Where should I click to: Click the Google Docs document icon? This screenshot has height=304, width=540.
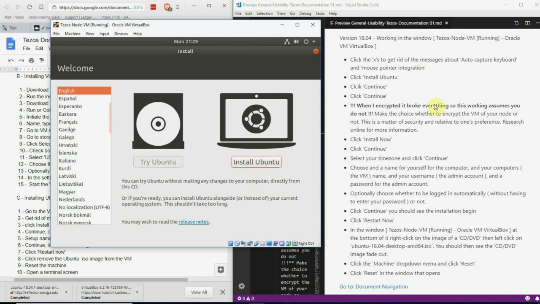click(11, 43)
